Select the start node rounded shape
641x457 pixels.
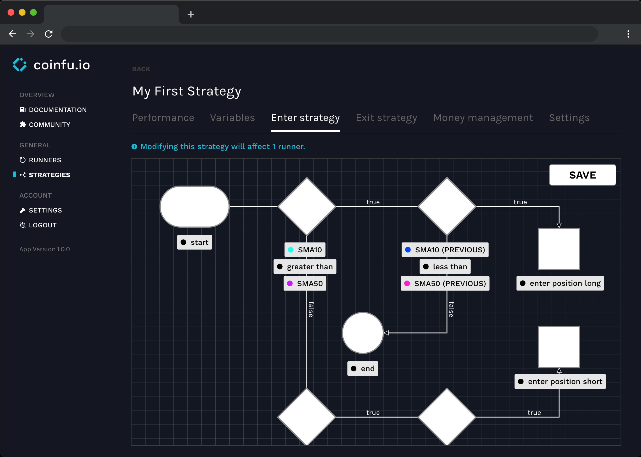[195, 207]
